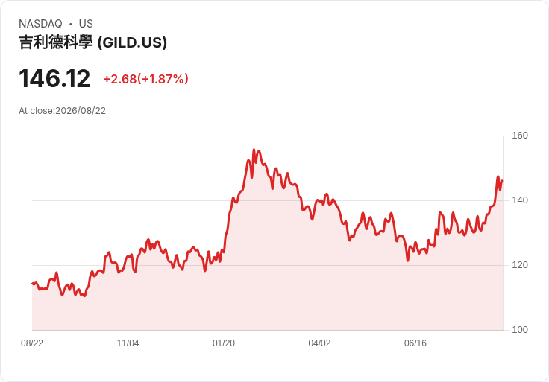
Task: Click the first data point at chart's left edge
Action: 33,284
